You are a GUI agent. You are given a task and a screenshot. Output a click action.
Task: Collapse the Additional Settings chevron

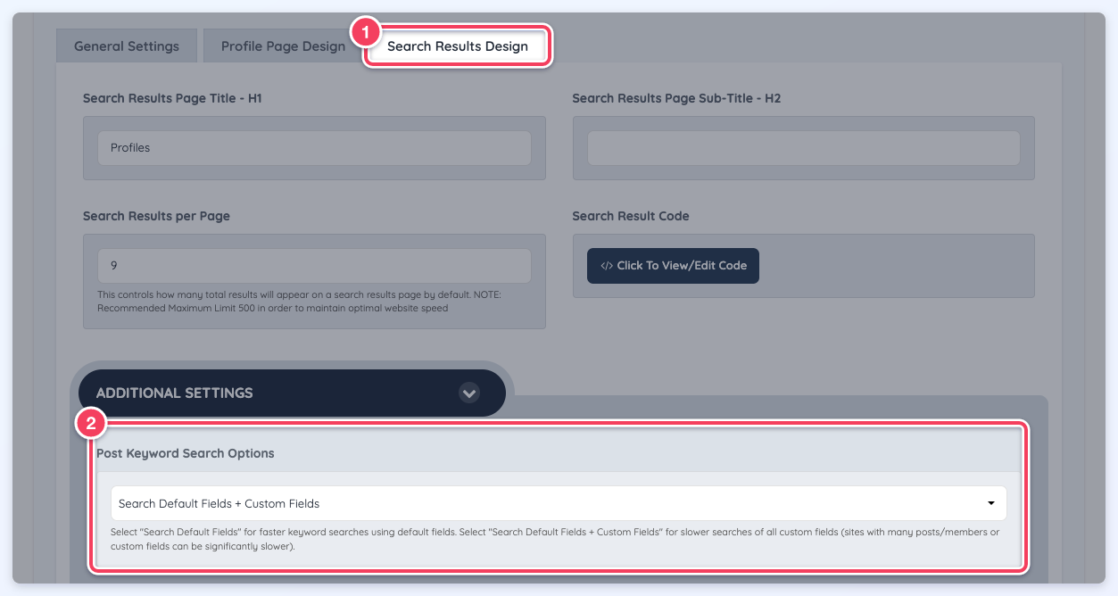point(468,393)
